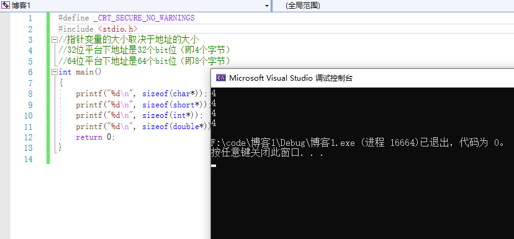Click the #define keyword on line 1
Image resolution: width=514 pixels, height=239 pixels.
pos(74,18)
